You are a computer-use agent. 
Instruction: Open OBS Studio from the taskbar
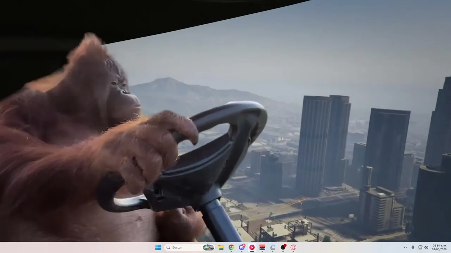coord(283,247)
